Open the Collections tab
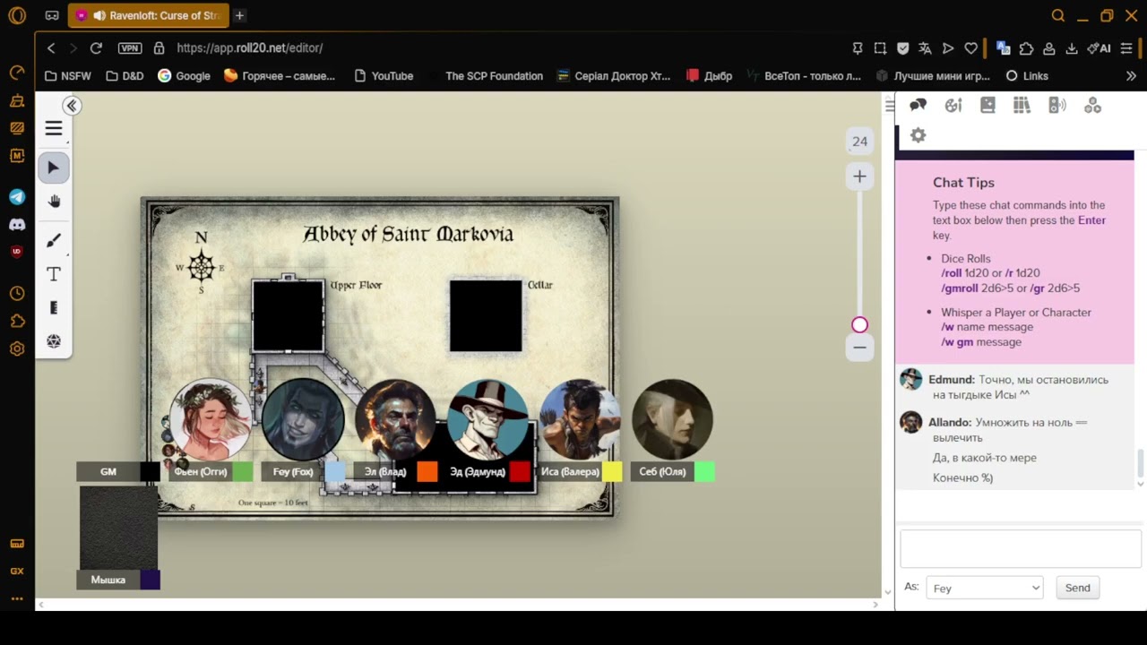Viewport: 1147px width, 645px height. (1092, 106)
